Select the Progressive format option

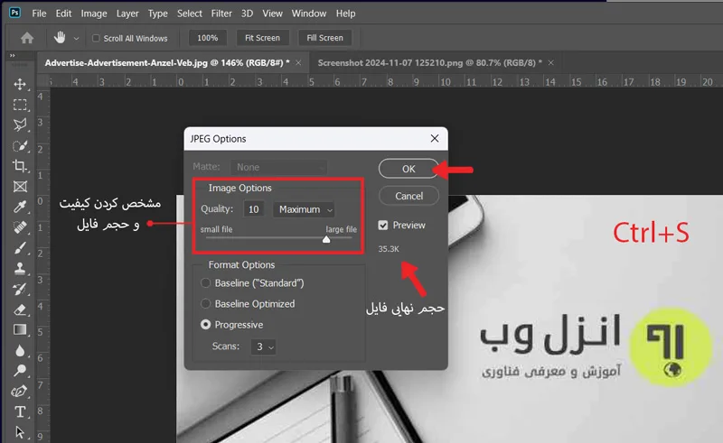tap(206, 325)
